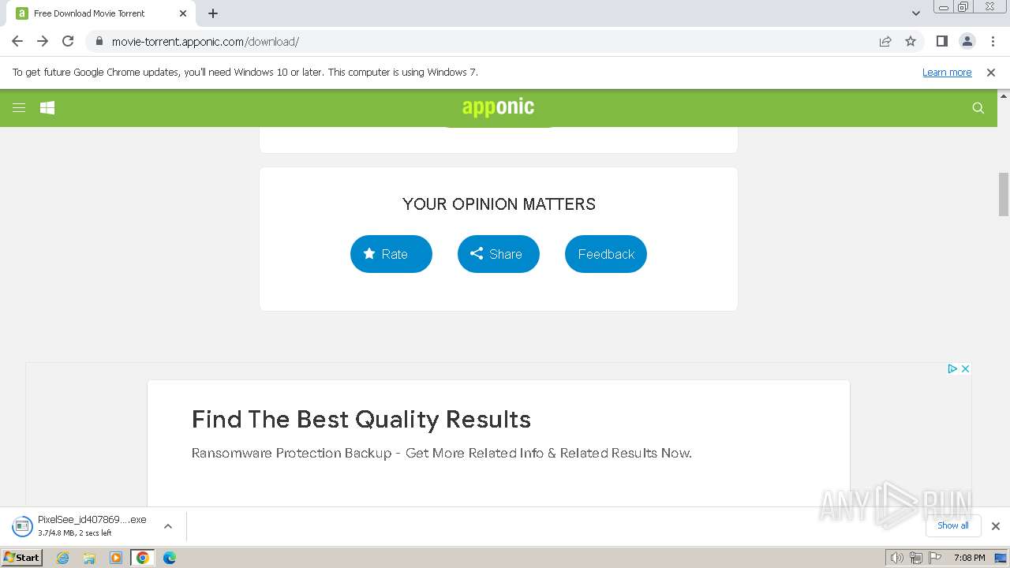Open the Feedback button

[606, 254]
